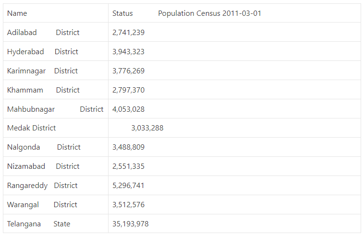Select the Medak District cell

(x=31, y=128)
